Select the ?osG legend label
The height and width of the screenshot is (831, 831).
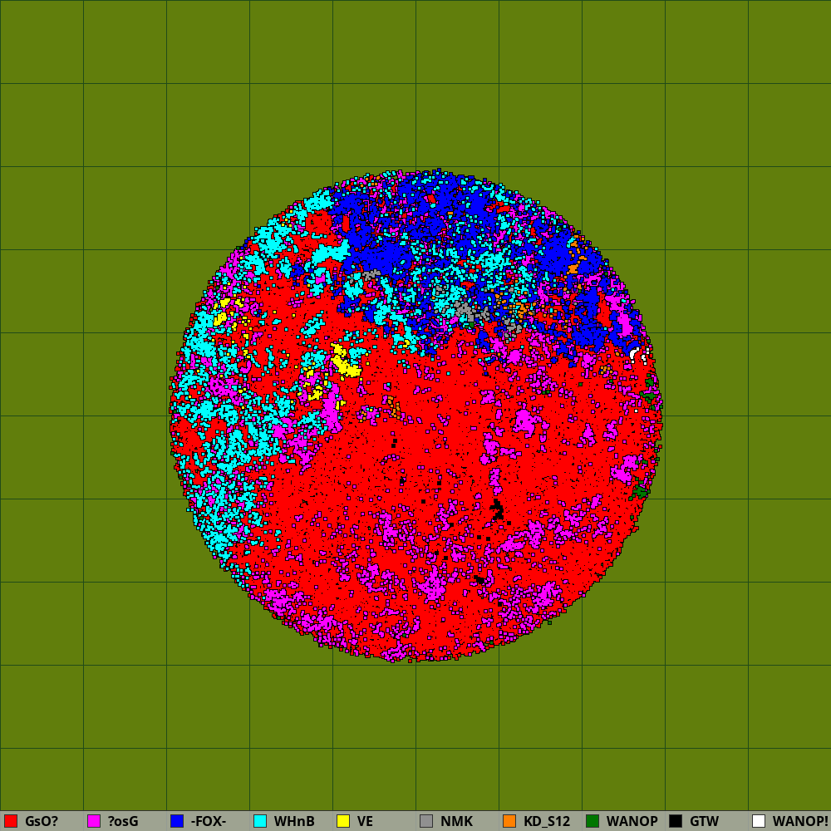click(x=123, y=821)
